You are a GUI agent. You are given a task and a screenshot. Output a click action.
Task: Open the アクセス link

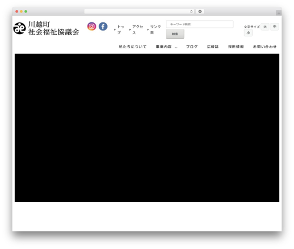(138, 29)
